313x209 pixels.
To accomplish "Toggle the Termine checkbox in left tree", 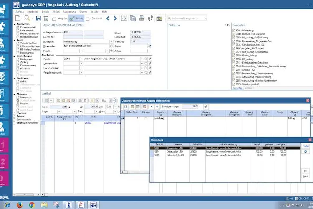I will 14,116.
